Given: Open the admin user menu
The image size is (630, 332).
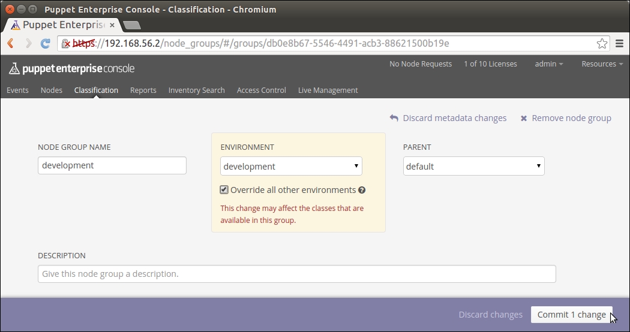Looking at the screenshot, I should tap(548, 64).
